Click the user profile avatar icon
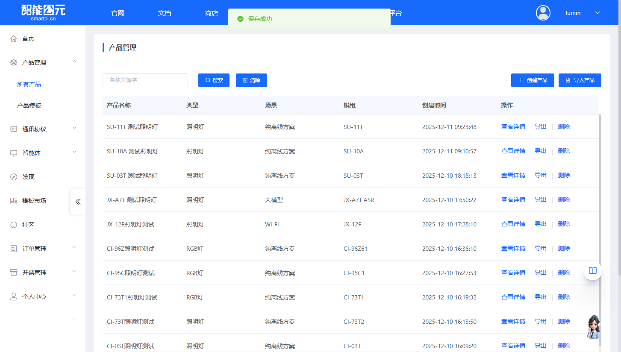The height and width of the screenshot is (352, 621). coord(543,13)
